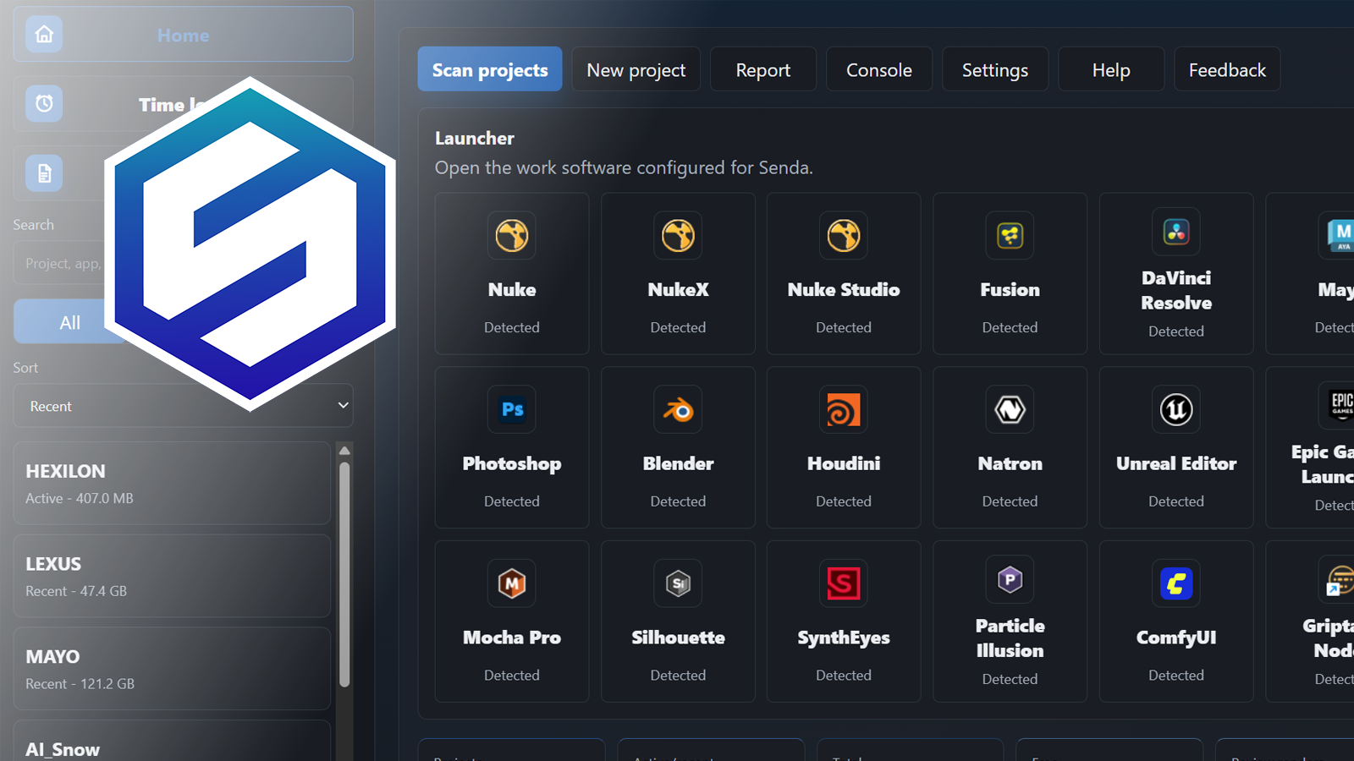Click the Nuke card's Detected status text

512,327
